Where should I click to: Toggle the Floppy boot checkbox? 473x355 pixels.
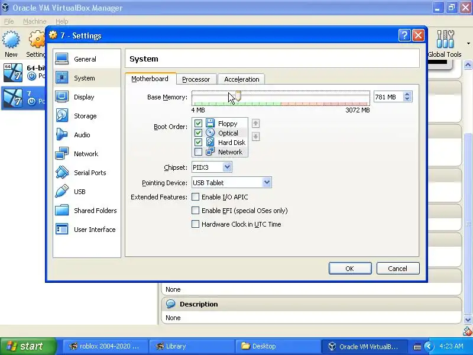pos(198,123)
